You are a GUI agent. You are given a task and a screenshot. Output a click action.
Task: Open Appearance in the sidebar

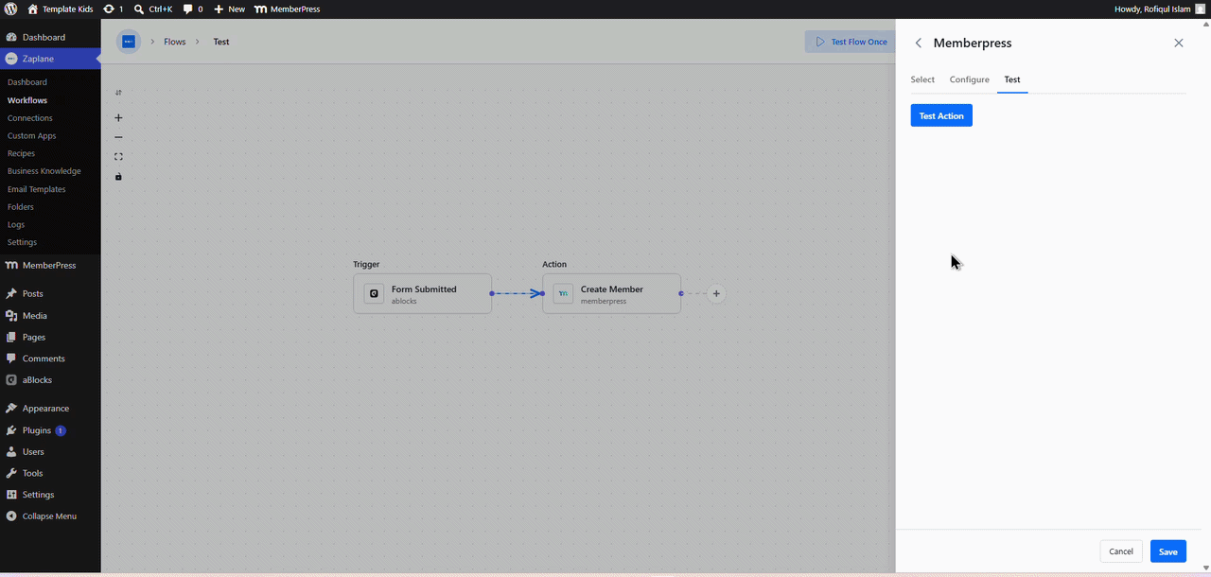[50, 409]
